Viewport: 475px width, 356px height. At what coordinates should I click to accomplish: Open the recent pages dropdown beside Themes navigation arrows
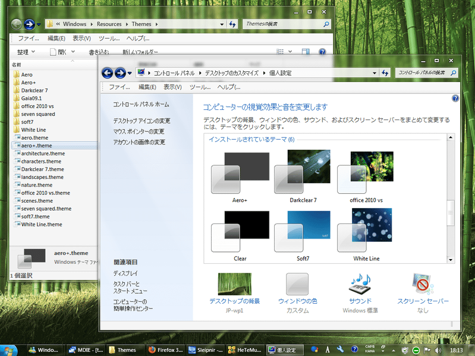click(x=39, y=24)
